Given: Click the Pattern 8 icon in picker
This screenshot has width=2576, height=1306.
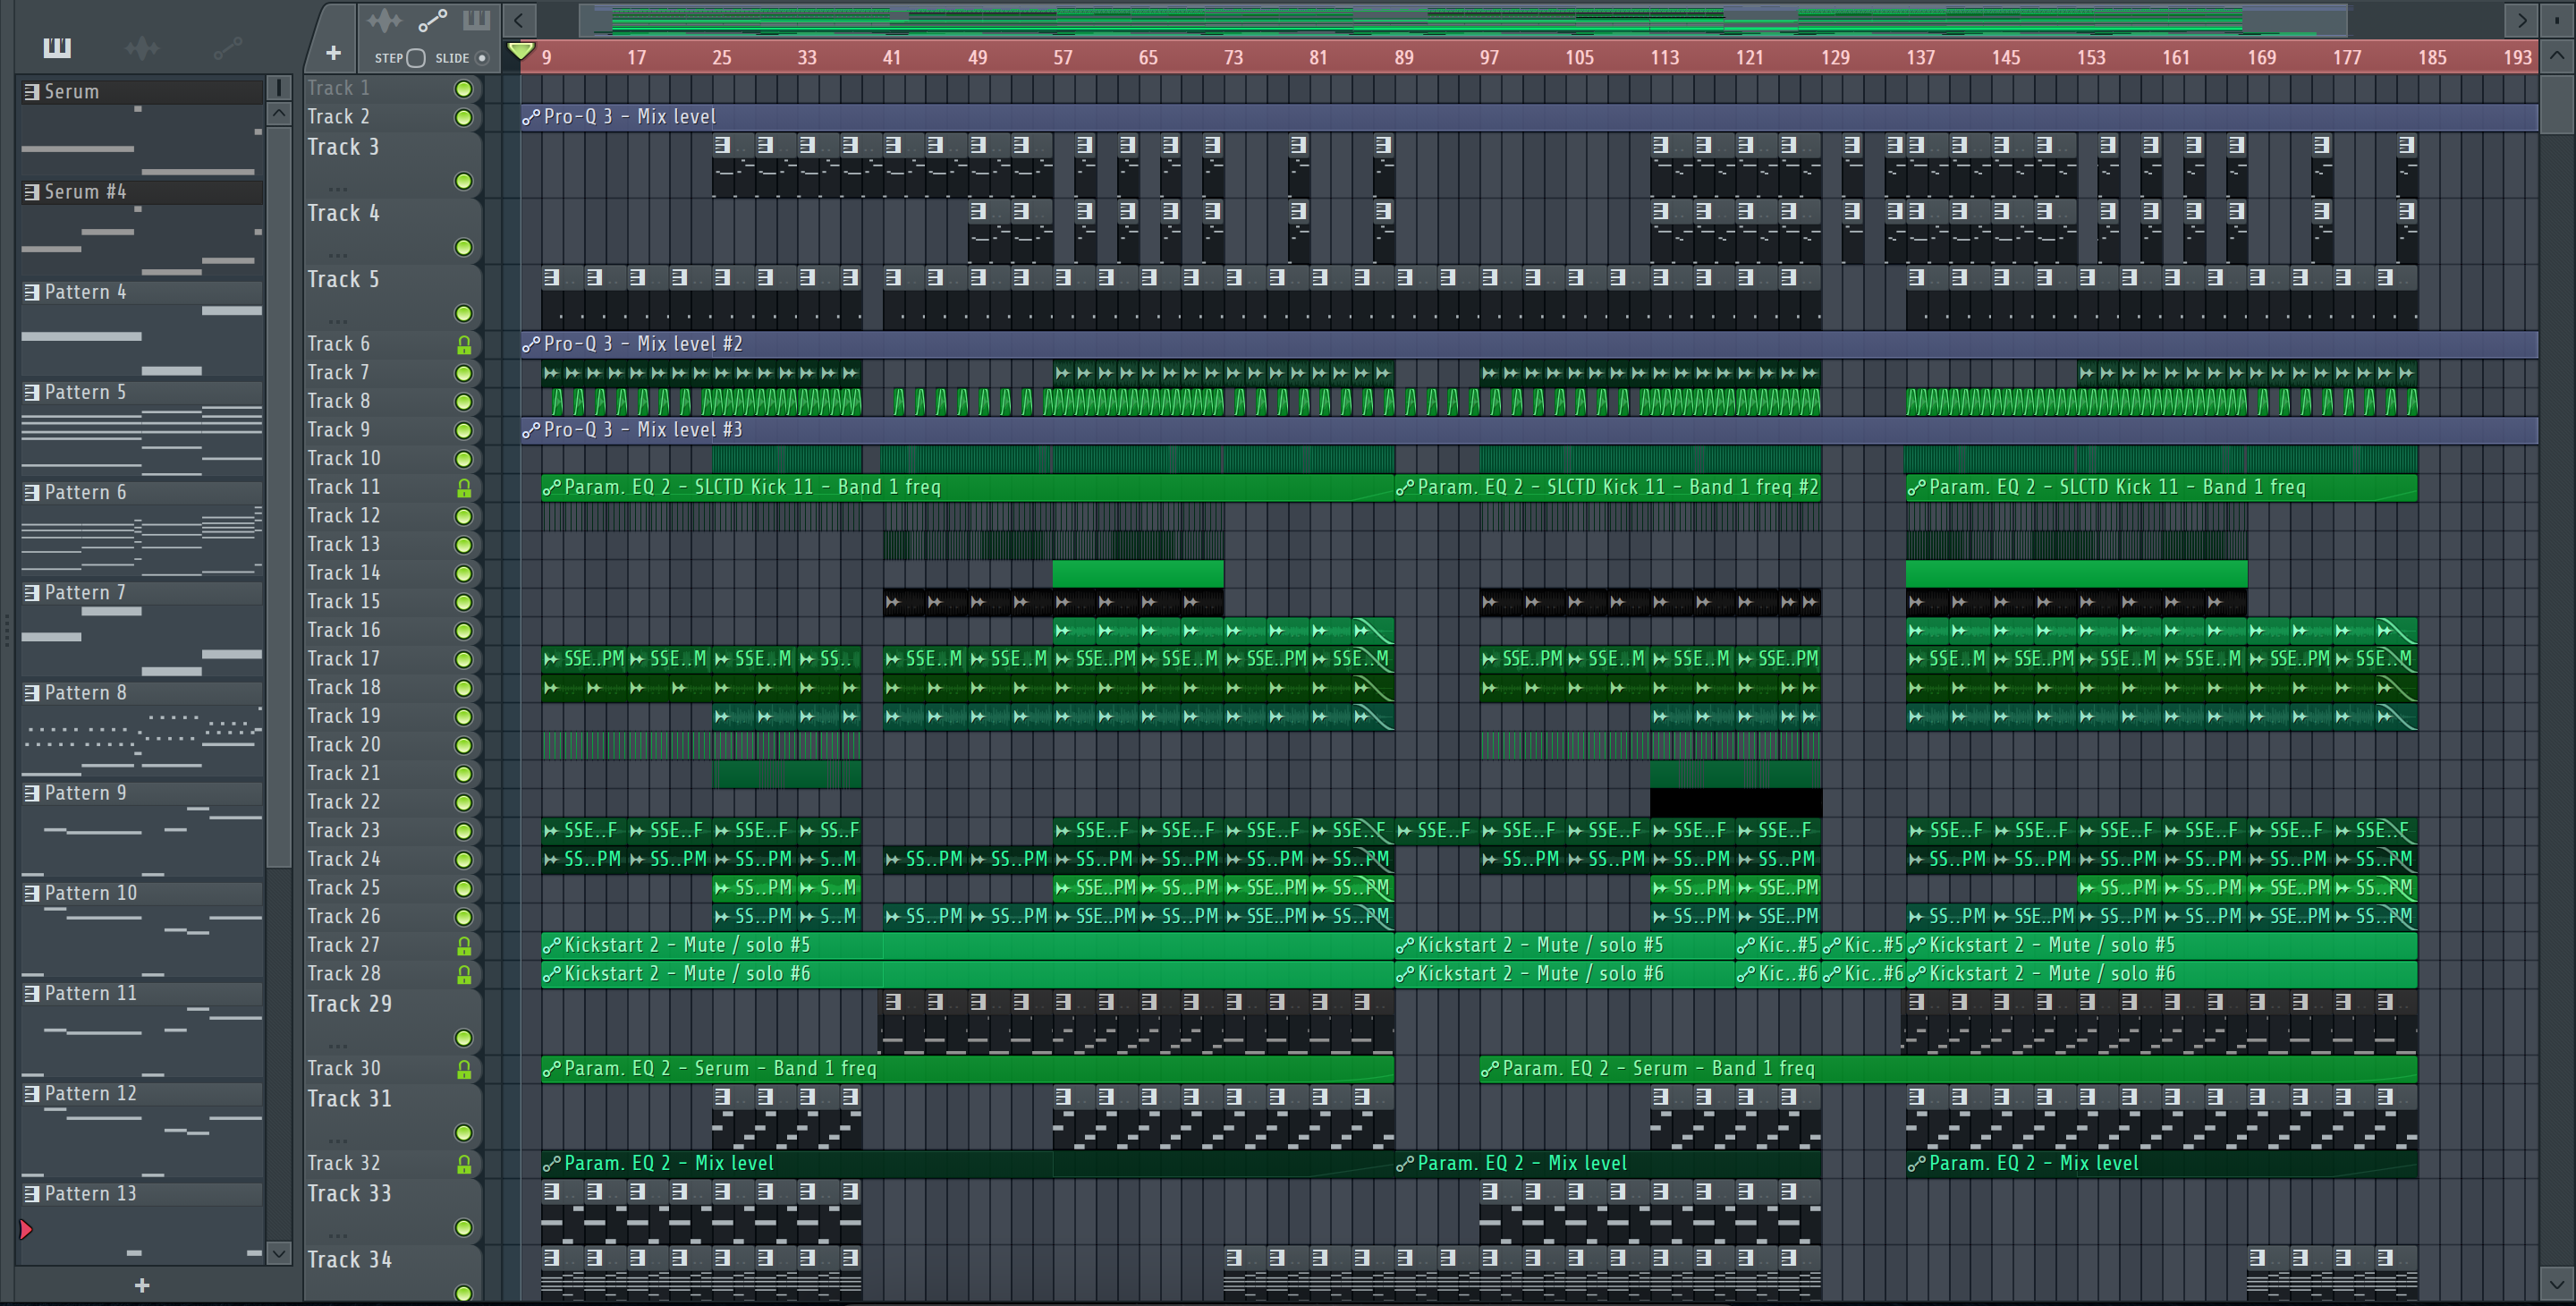Looking at the screenshot, I should 32,693.
